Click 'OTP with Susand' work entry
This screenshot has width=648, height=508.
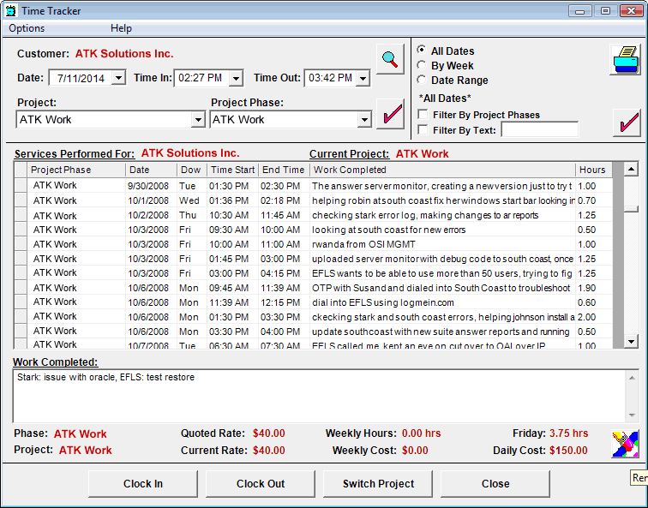tap(441, 288)
